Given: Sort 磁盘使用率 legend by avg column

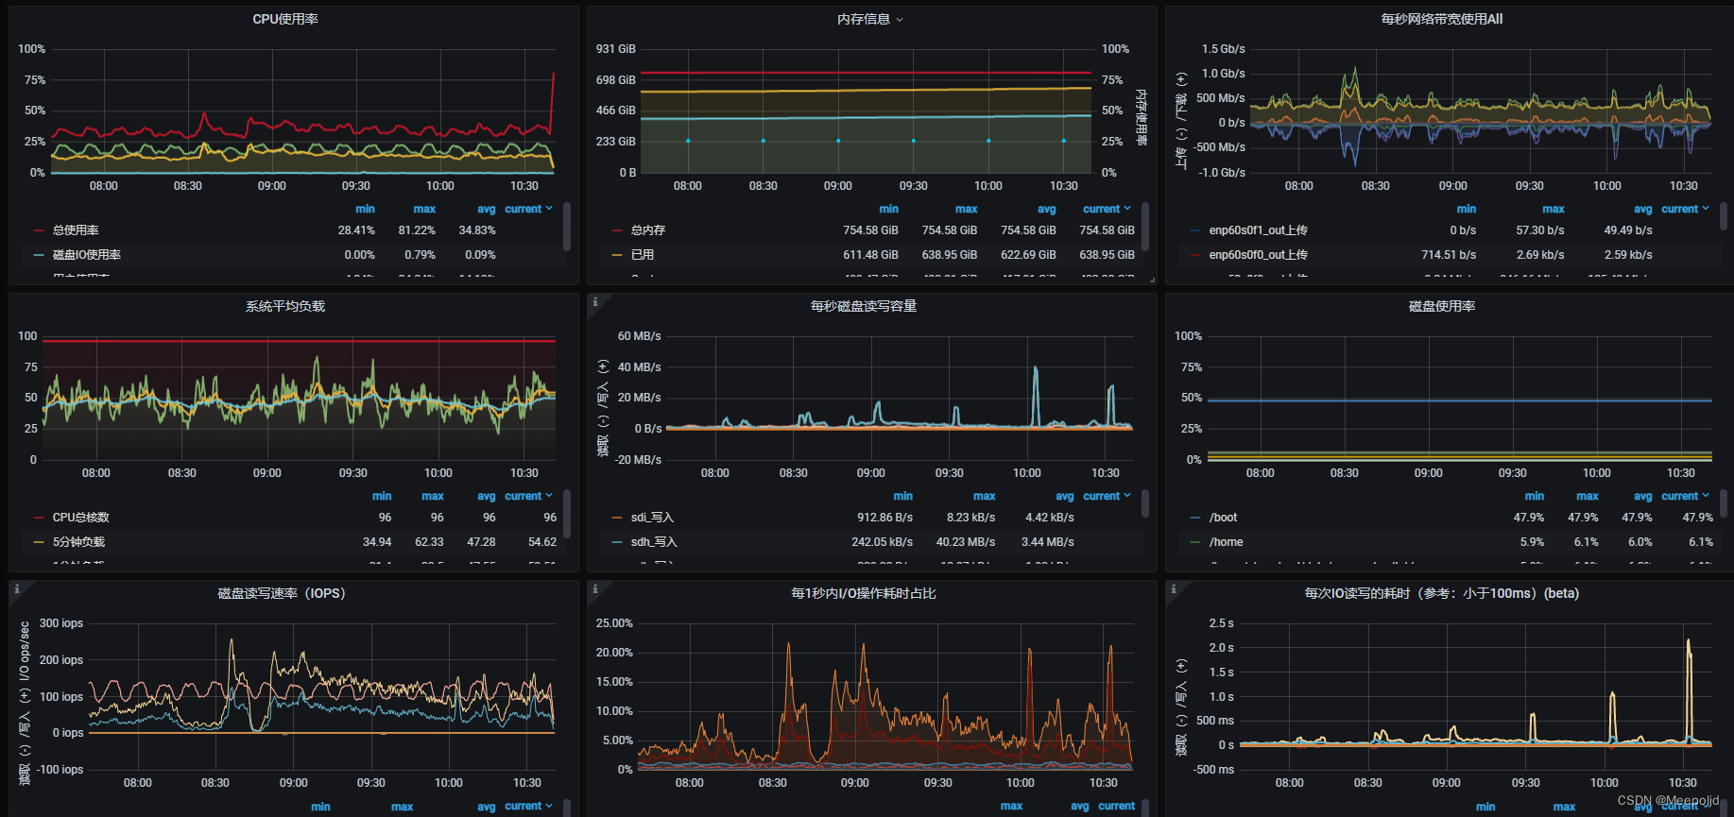Looking at the screenshot, I should [1642, 496].
